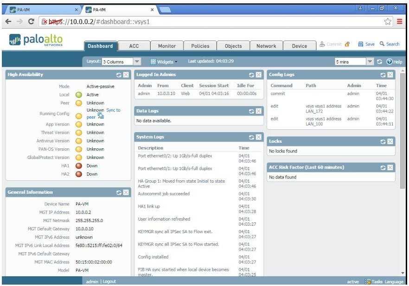The width and height of the screenshot is (409, 286).
Task: Open the 5 mins refresh interval dropdown
Action: point(370,62)
